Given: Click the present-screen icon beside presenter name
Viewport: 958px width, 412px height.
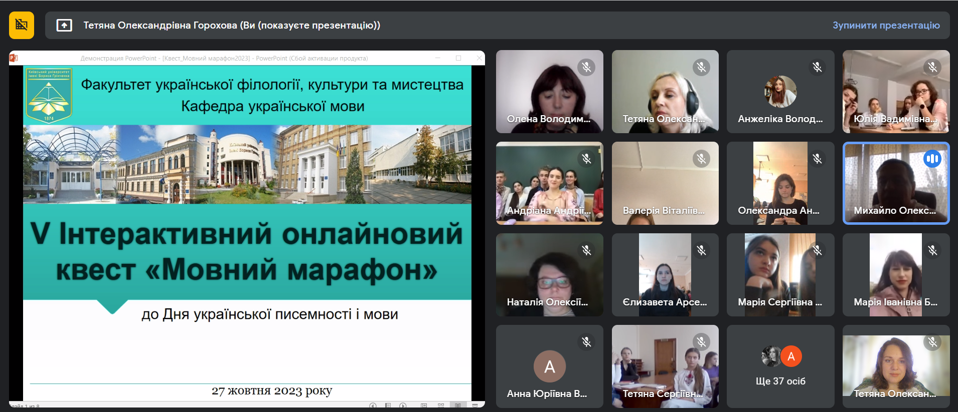Looking at the screenshot, I should pyautogui.click(x=64, y=25).
